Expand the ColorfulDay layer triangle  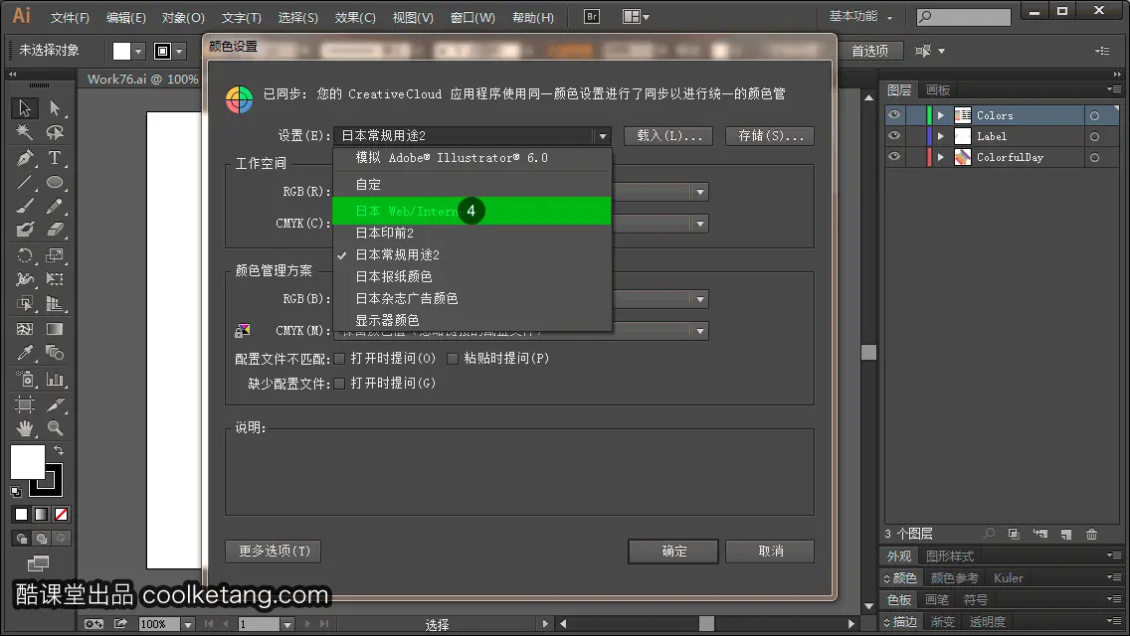(940, 157)
